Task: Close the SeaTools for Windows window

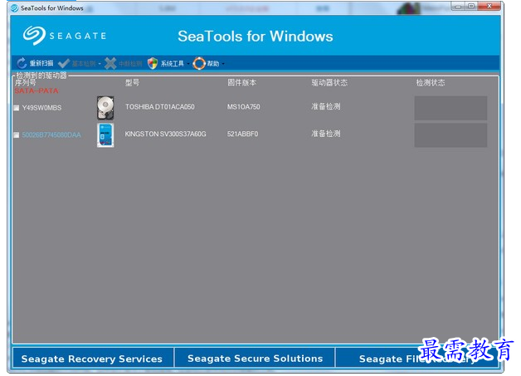Action: click(489, 6)
